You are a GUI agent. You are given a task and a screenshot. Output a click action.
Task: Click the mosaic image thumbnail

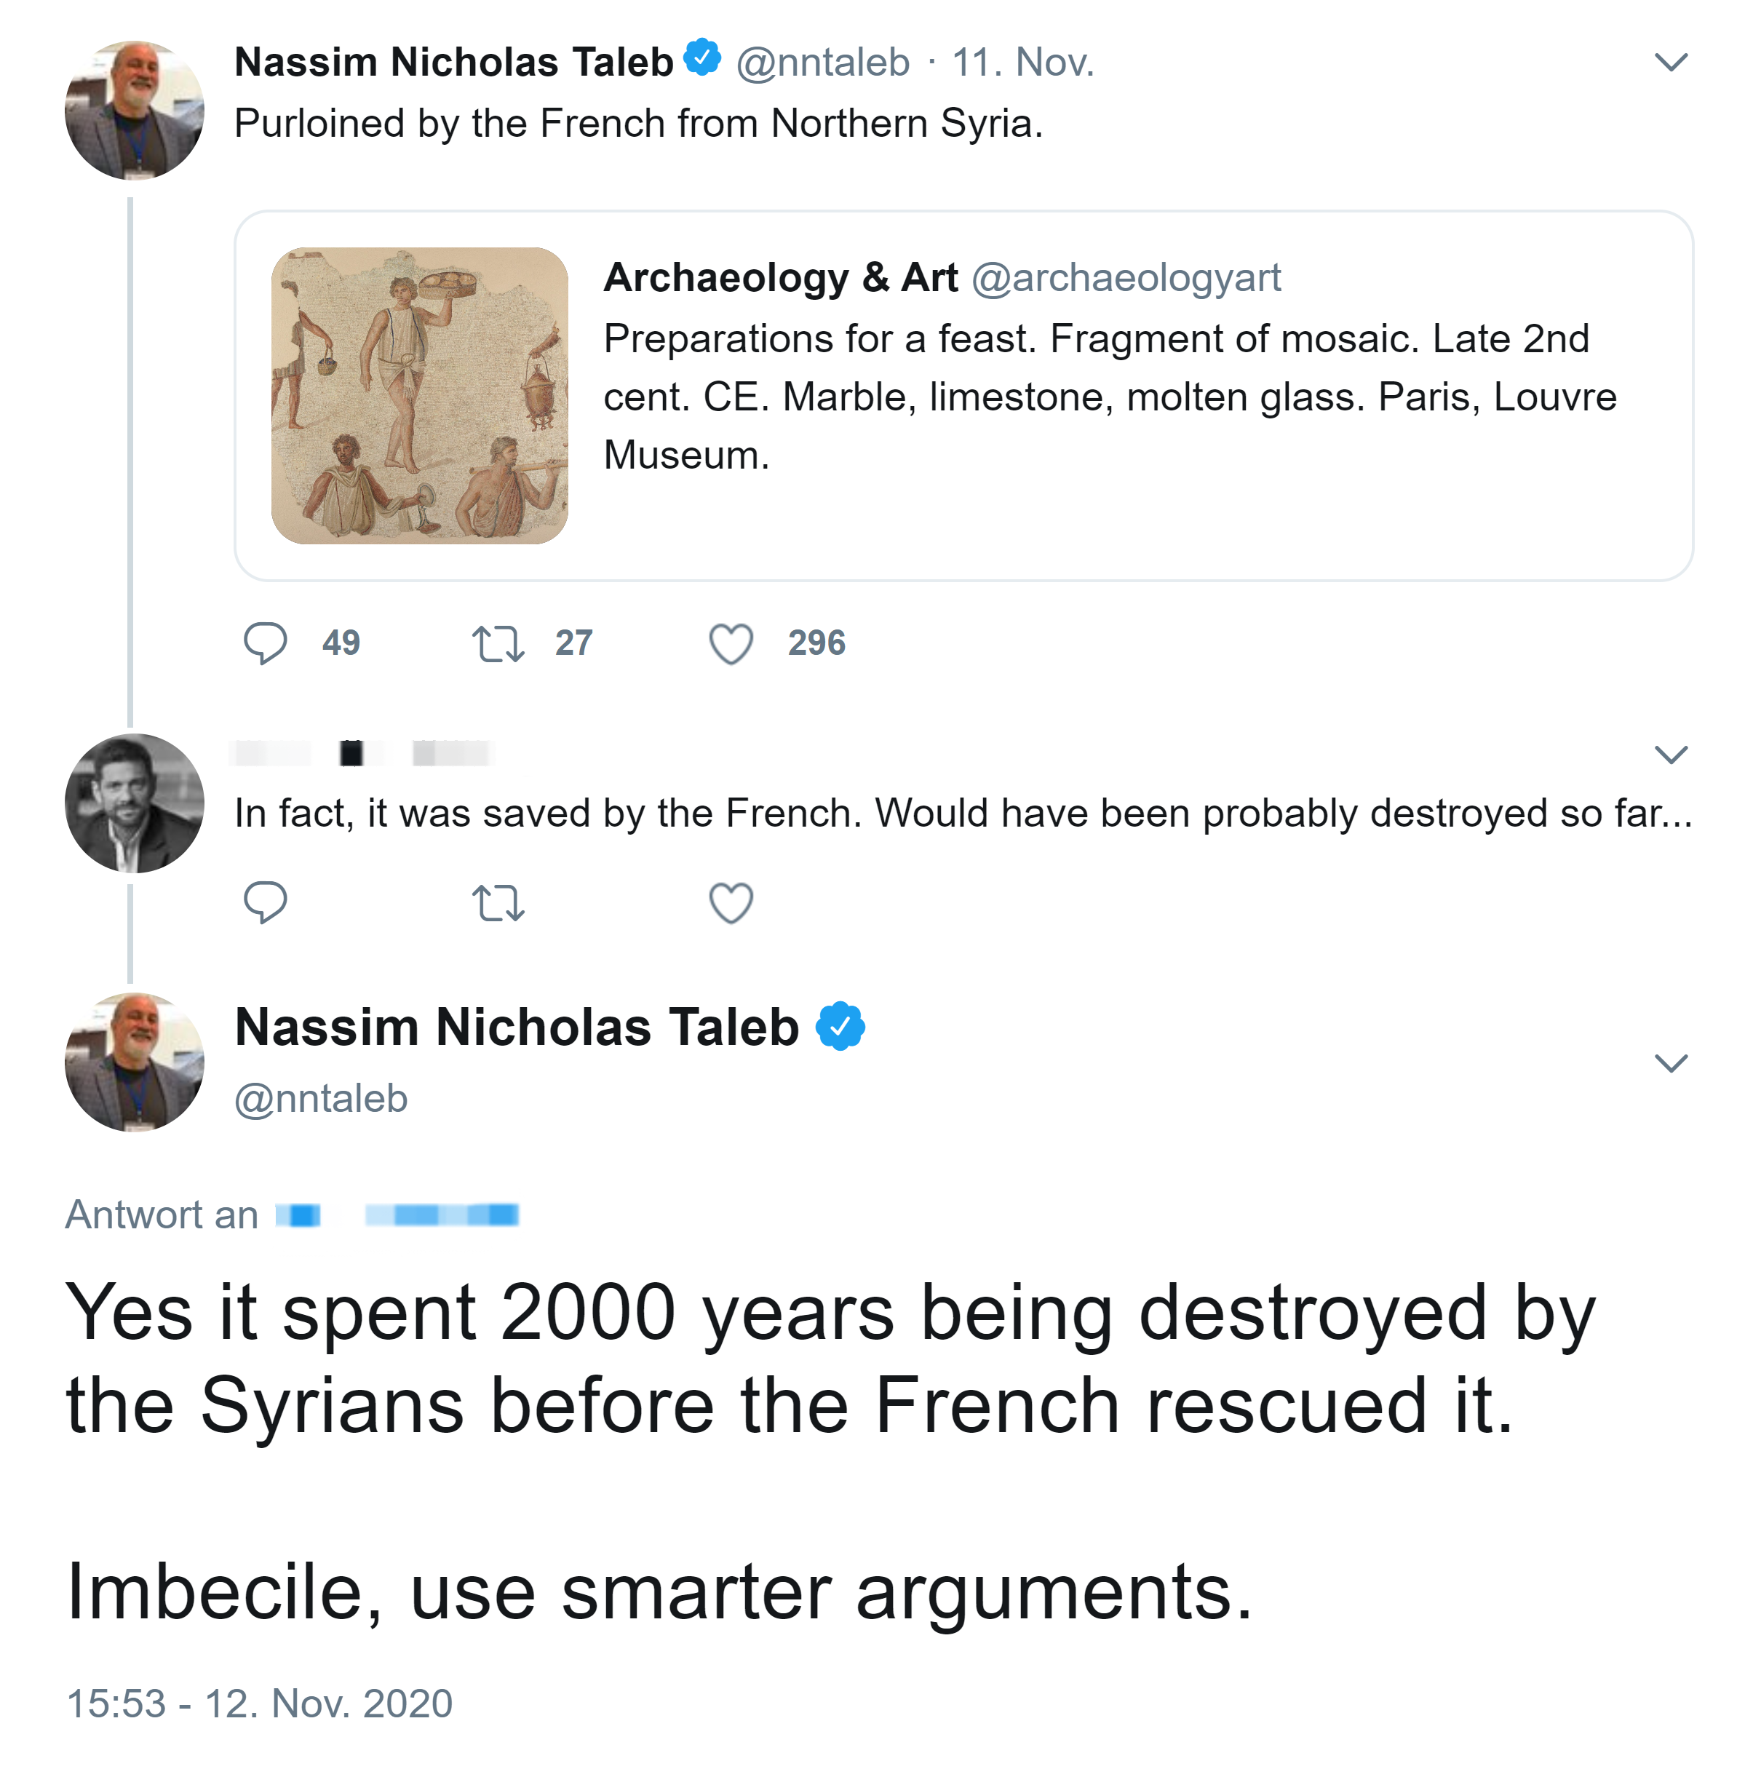click(x=419, y=396)
